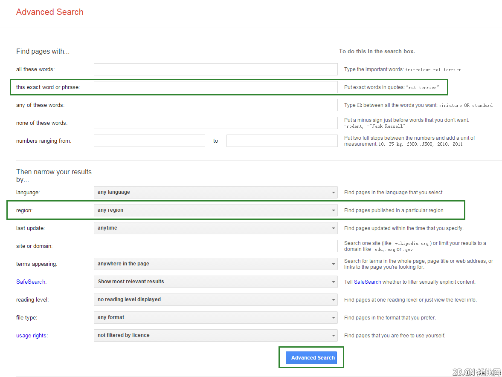Expand the 'anywhere in the page' dropdown
The width and height of the screenshot is (502, 377).
coord(215,264)
